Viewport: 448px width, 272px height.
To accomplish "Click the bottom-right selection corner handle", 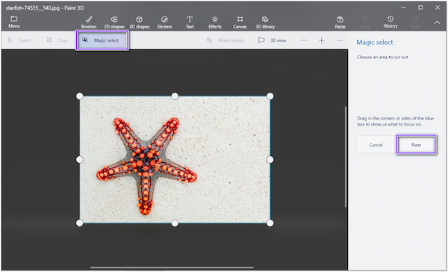I will click(270, 223).
